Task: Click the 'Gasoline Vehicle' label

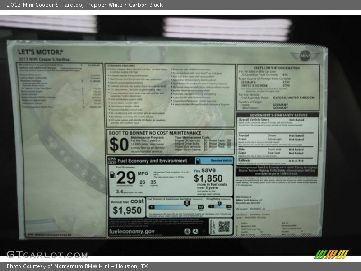Action: pyautogui.click(x=221, y=161)
